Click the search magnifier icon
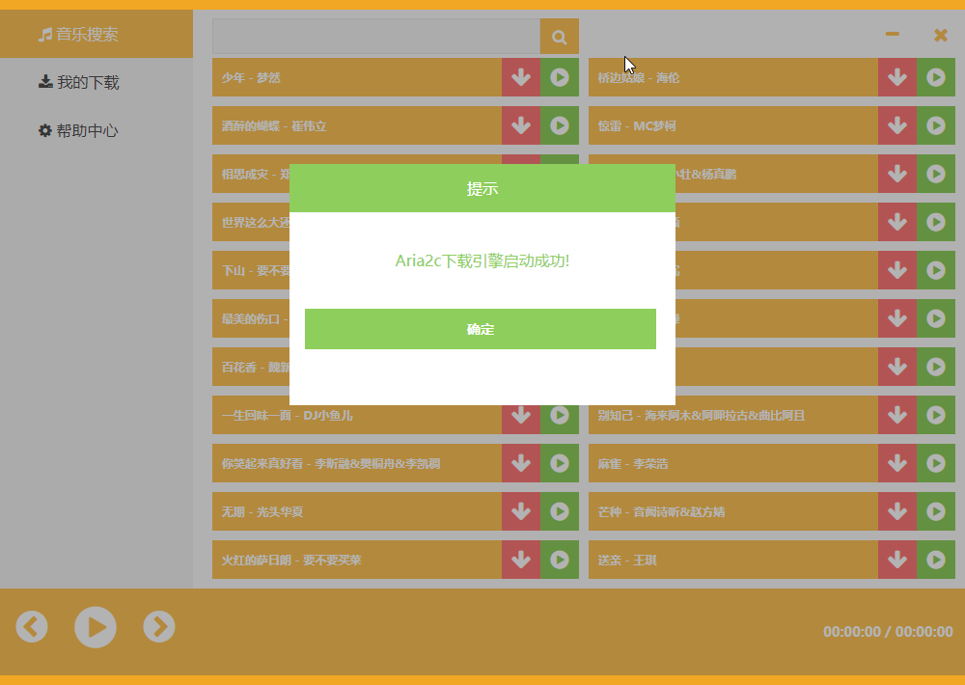 [559, 37]
